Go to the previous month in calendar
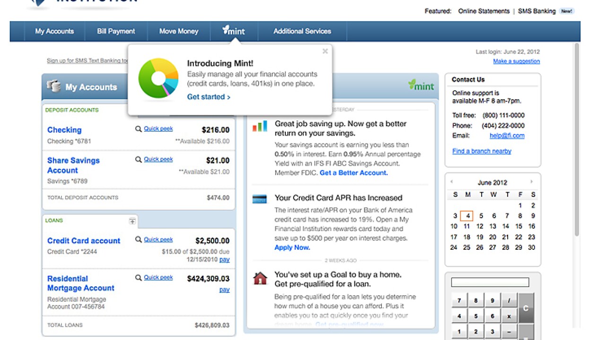The image size is (605, 340). click(x=451, y=182)
